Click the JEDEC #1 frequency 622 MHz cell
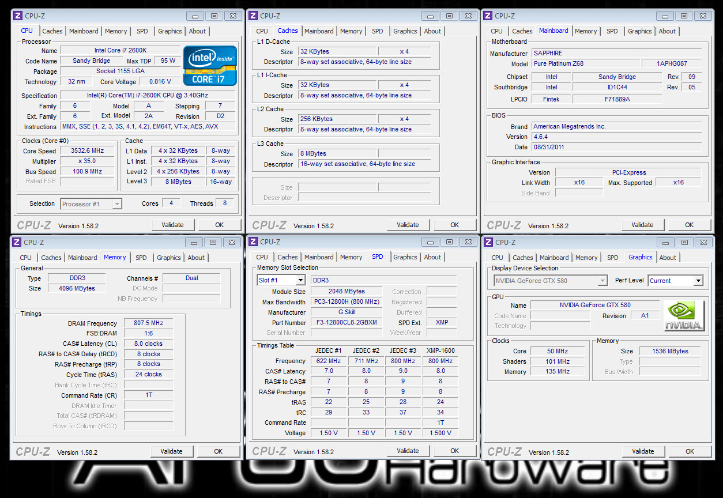The image size is (723, 498). (x=329, y=361)
